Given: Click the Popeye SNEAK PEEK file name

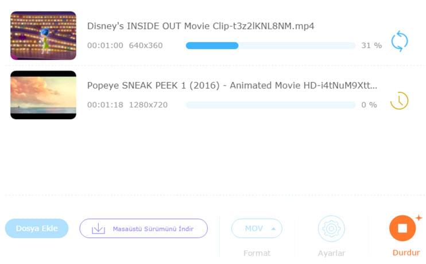Looking at the screenshot, I should point(232,86).
